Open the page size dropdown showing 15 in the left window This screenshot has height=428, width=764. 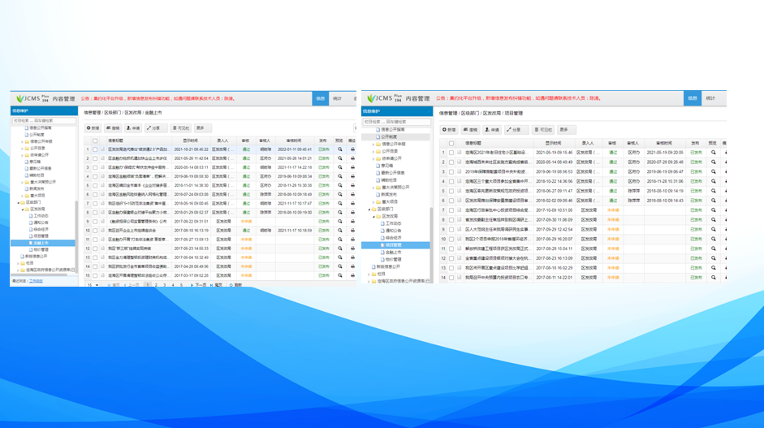[x=93, y=285]
